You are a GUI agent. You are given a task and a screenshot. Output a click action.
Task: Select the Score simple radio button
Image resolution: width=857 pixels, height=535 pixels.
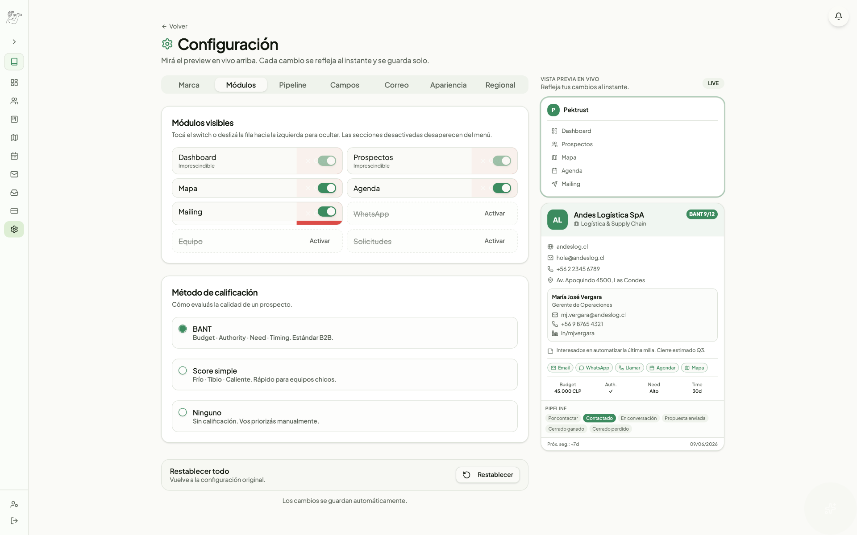click(x=183, y=370)
